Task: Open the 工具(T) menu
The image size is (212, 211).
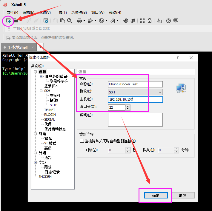Action: pos(61,13)
